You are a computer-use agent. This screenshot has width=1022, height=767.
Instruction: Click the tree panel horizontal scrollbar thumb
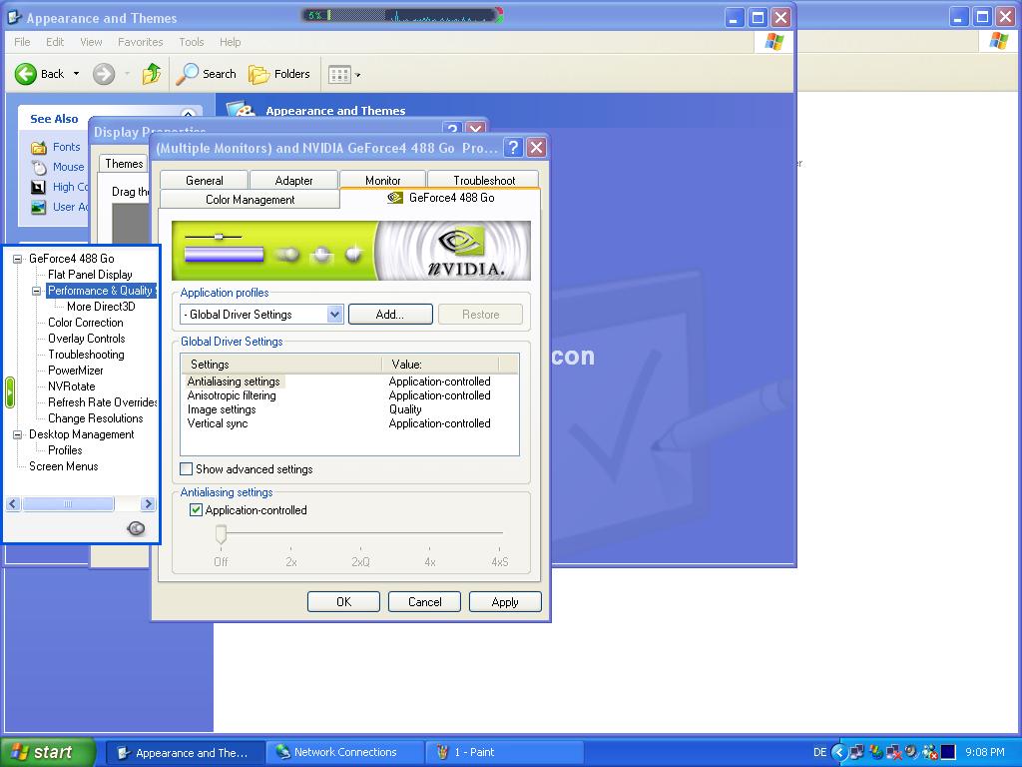click(x=69, y=503)
